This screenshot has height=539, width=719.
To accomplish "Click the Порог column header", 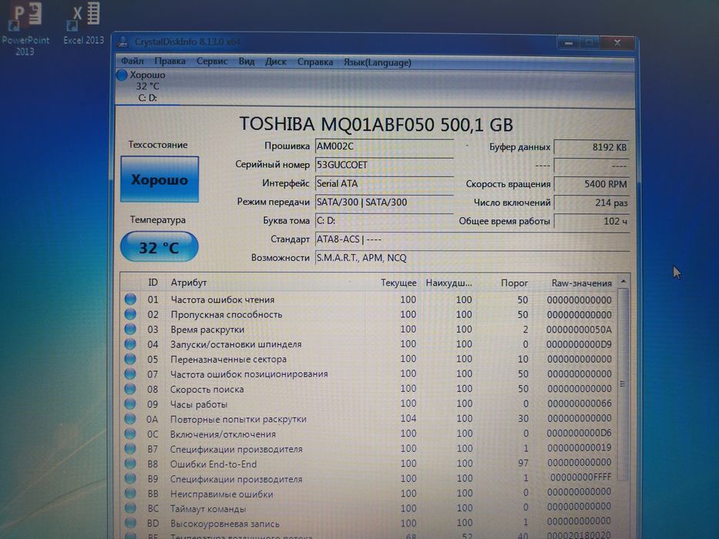I will click(514, 283).
